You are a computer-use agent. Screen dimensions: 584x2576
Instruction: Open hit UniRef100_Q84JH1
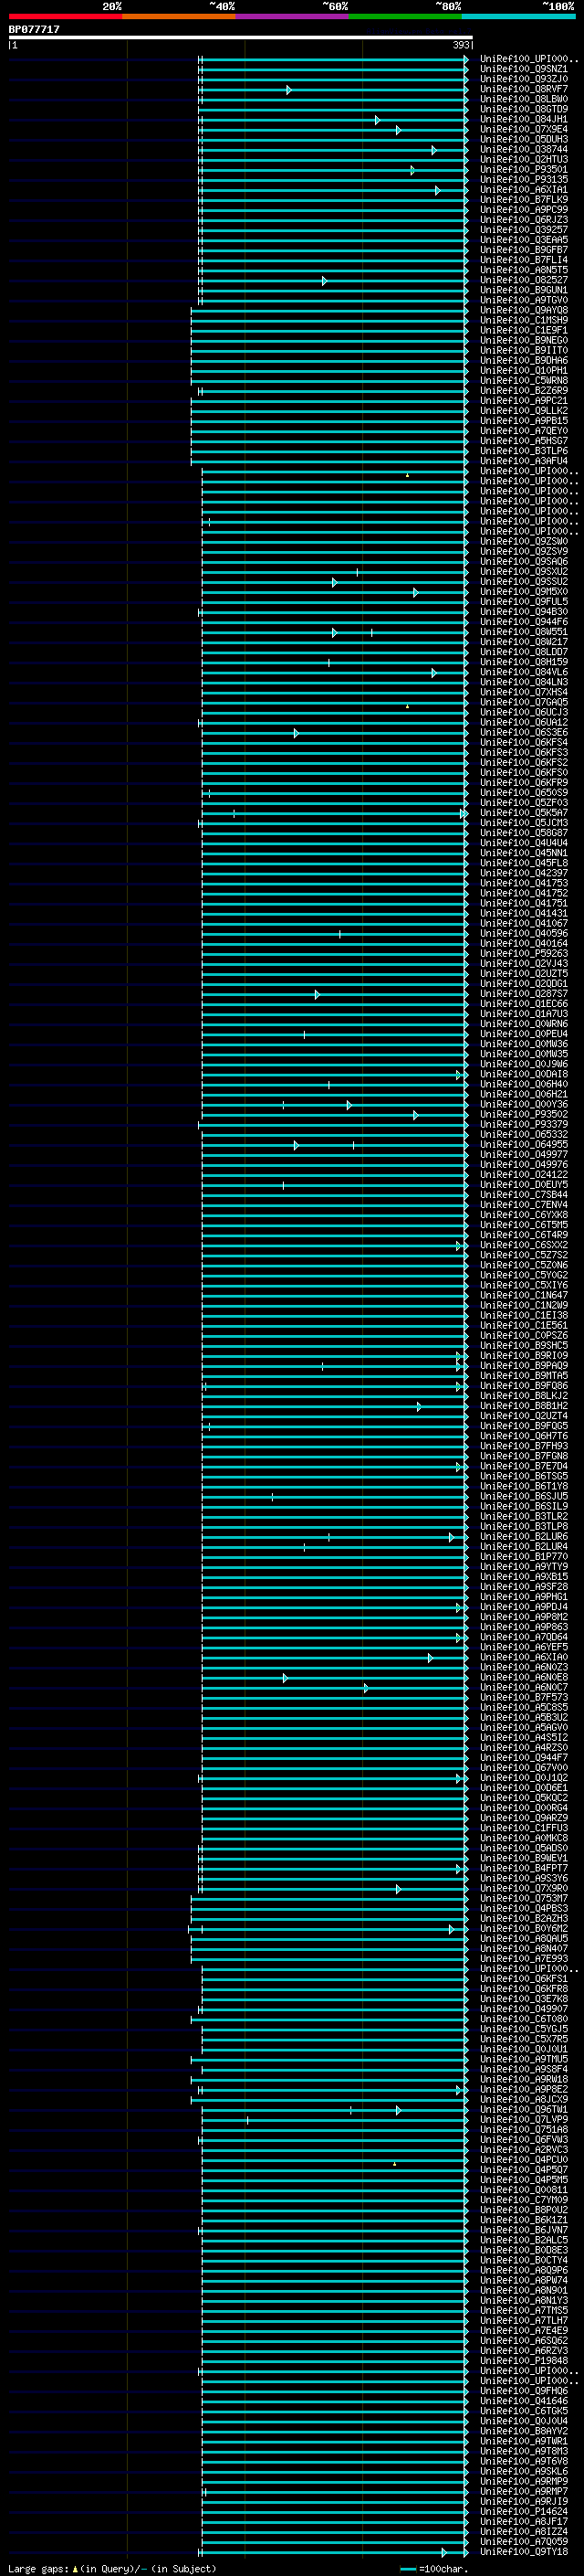point(524,120)
